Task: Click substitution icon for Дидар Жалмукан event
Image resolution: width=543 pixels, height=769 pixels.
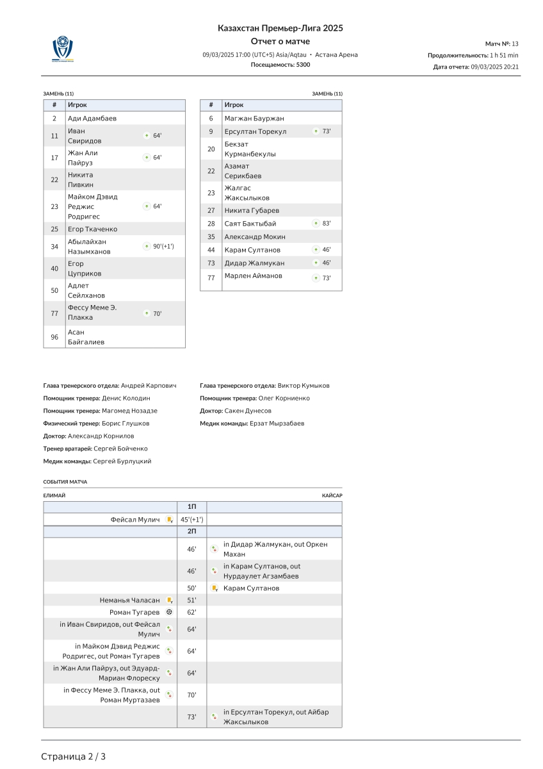Action: click(215, 549)
